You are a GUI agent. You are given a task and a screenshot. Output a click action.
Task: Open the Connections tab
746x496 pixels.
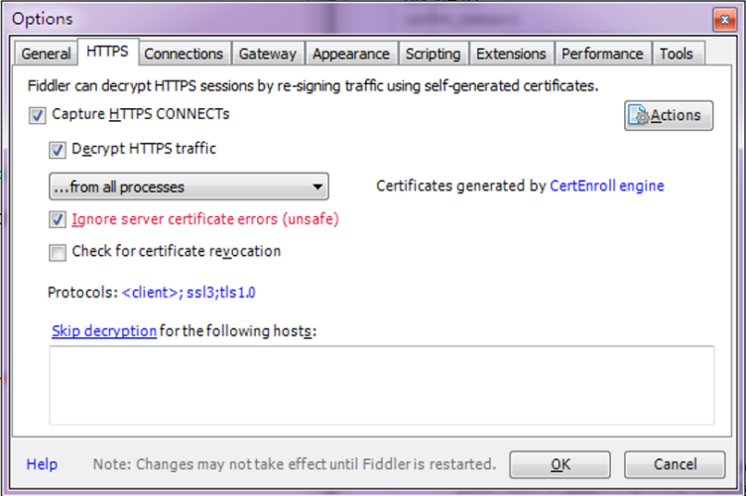[184, 54]
